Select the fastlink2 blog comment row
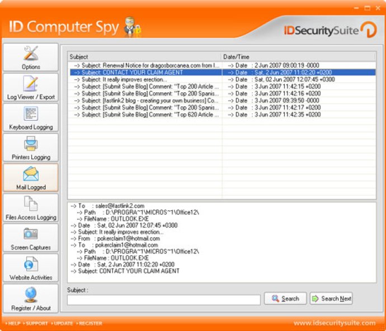This screenshot has height=331, width=386. pos(223,101)
